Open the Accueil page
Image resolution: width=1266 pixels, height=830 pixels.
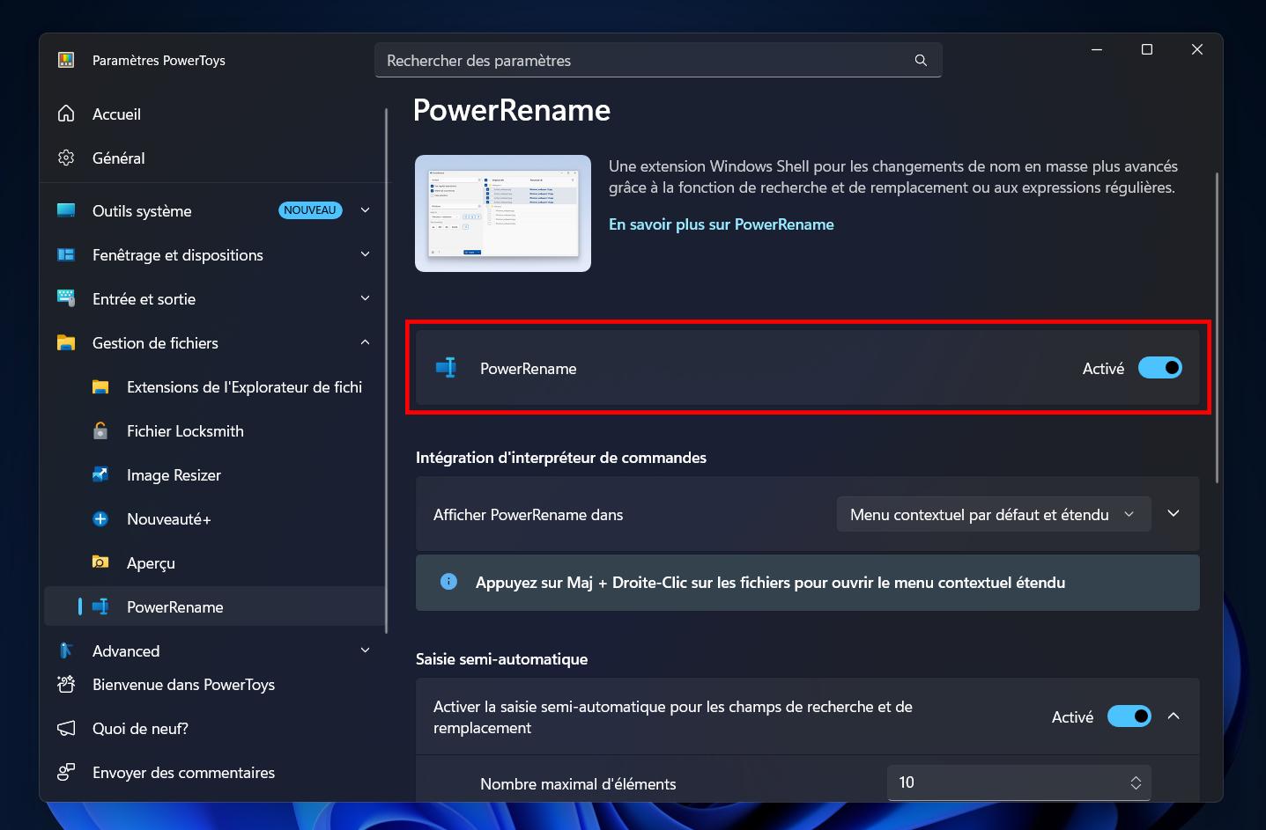pos(214,114)
